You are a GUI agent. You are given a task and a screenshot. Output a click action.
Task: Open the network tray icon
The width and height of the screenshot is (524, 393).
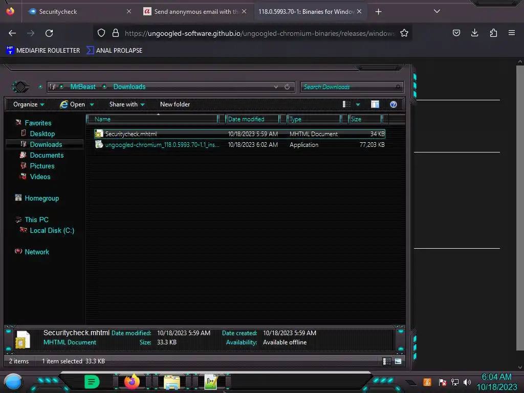(x=455, y=382)
